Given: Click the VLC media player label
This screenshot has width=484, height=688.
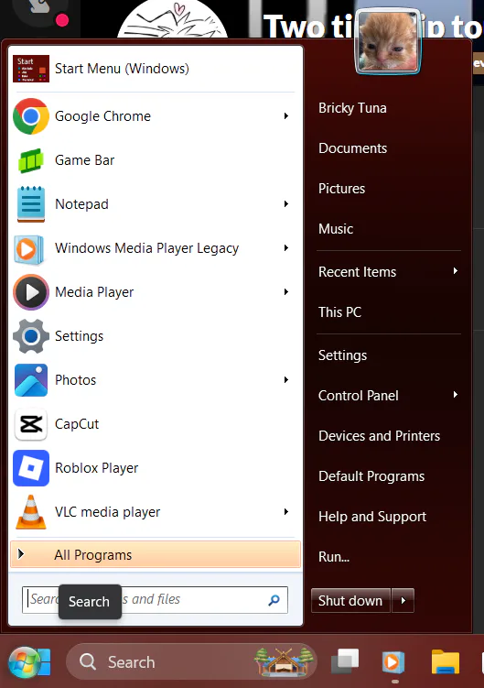Looking at the screenshot, I should pyautogui.click(x=107, y=512).
